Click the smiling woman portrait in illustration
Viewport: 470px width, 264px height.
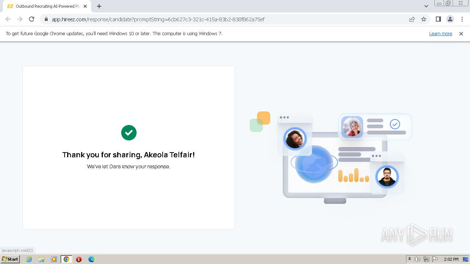[x=295, y=139]
